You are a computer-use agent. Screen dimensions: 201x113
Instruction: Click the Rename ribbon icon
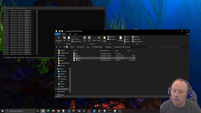(99, 39)
